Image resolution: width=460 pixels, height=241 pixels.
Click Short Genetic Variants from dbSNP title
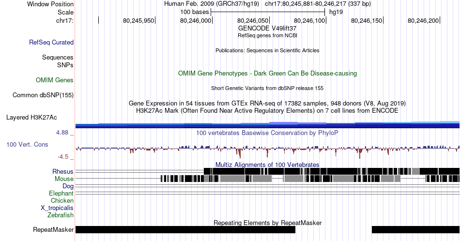point(267,88)
